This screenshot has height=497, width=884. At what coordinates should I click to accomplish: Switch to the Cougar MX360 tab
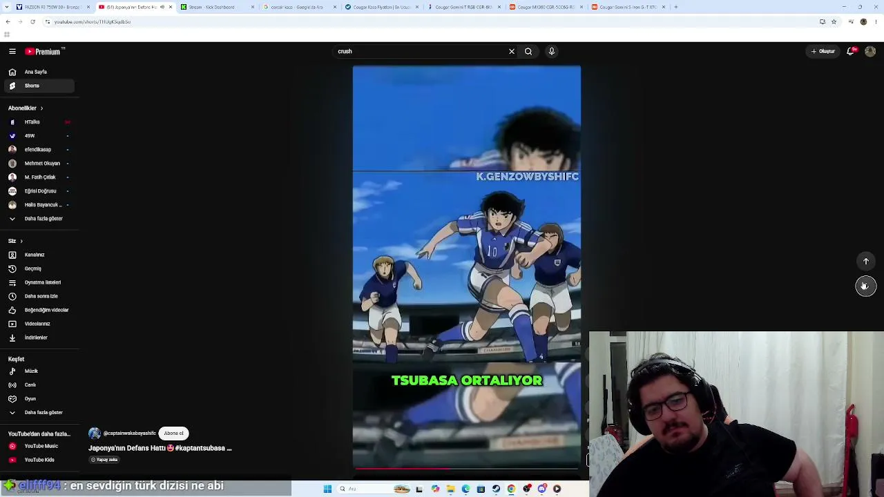pos(546,7)
